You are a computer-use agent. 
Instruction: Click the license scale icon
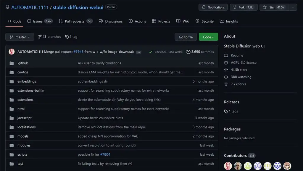(x=226, y=63)
